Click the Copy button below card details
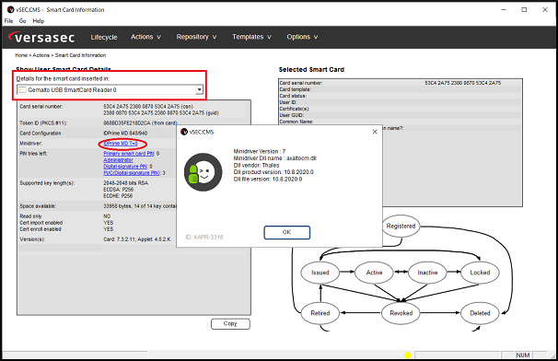Image resolution: width=558 pixels, height=361 pixels. point(230,323)
